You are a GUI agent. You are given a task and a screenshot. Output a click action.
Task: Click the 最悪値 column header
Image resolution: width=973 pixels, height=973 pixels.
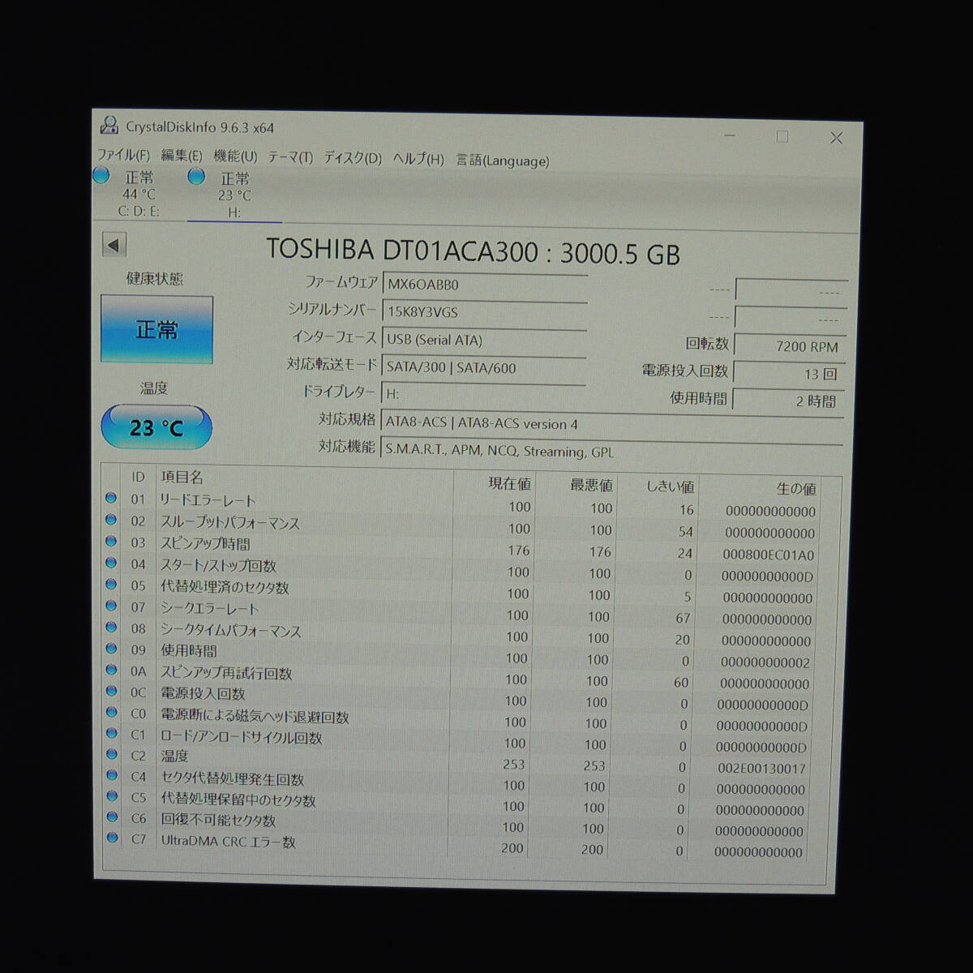(591, 485)
